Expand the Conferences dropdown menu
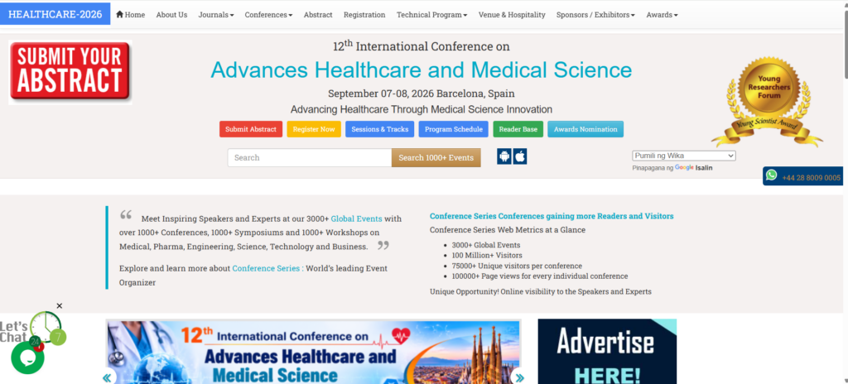The height and width of the screenshot is (384, 848). click(x=268, y=15)
